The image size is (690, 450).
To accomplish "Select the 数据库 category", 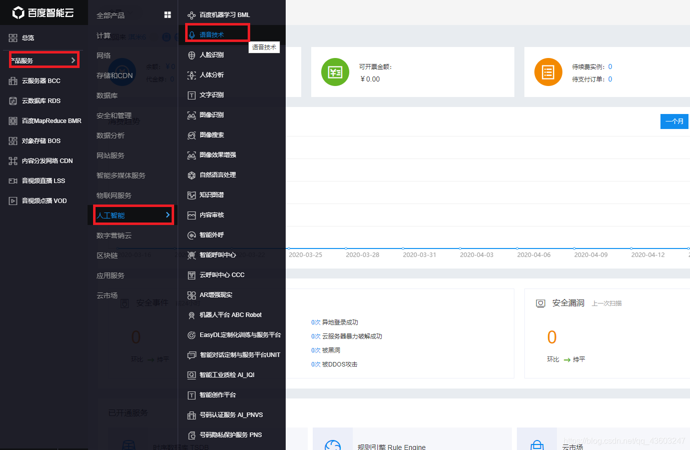I will click(107, 95).
